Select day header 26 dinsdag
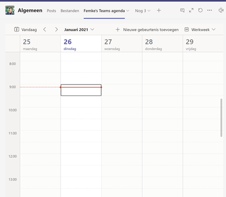The image size is (226, 197). (x=81, y=44)
